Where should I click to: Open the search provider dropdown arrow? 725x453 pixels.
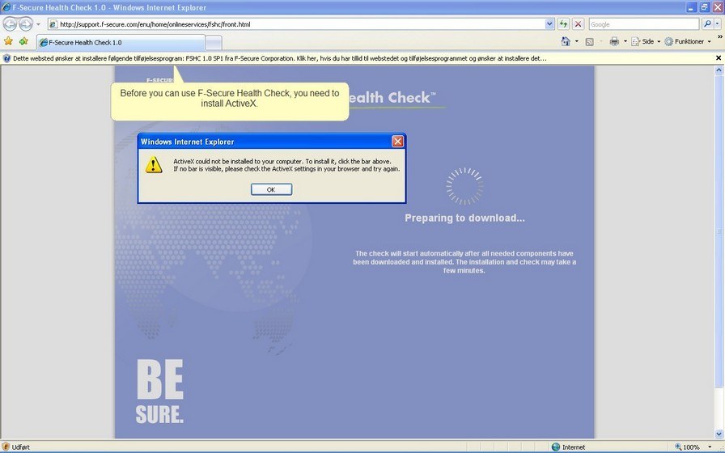coord(718,24)
